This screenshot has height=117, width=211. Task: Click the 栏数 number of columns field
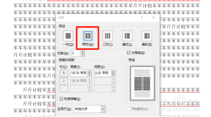(x=76, y=53)
